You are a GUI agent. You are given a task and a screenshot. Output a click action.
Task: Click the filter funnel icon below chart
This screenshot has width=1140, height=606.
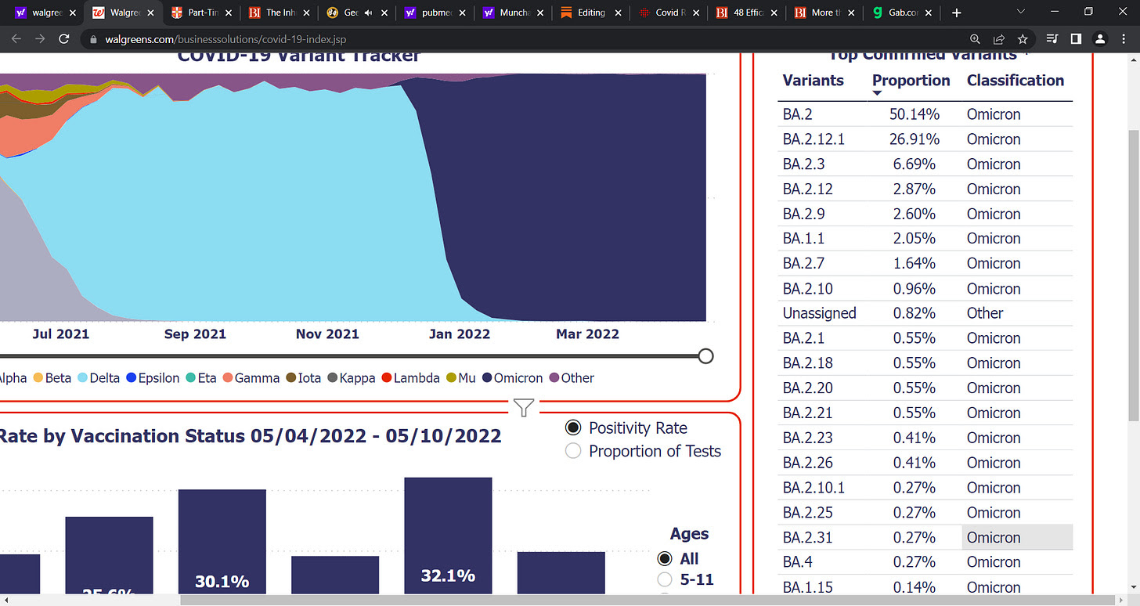click(524, 407)
